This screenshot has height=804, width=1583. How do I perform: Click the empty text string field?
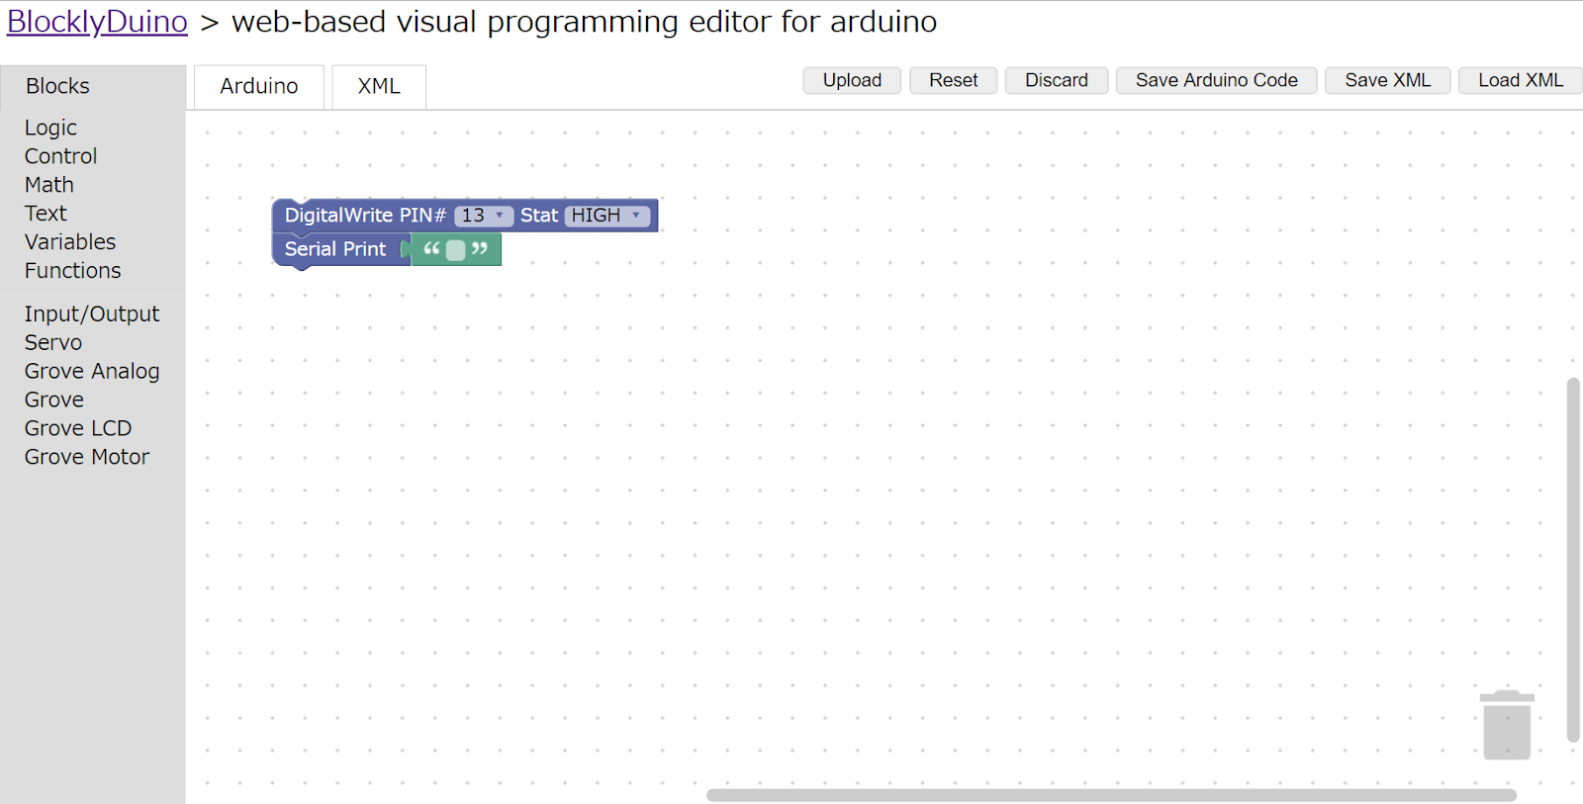tap(455, 250)
